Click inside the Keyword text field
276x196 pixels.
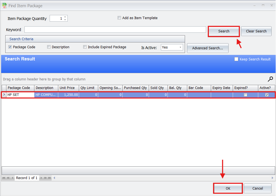[x=115, y=30]
